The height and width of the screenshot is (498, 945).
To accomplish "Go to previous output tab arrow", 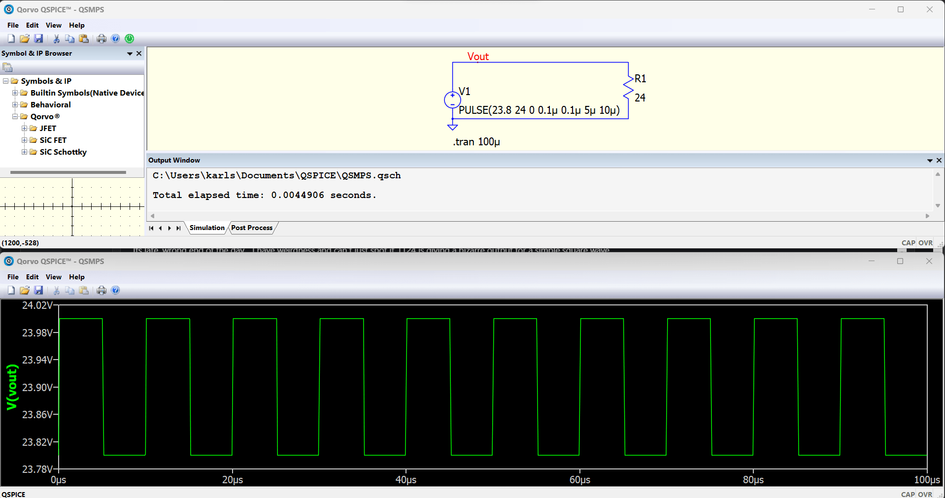I will 160,228.
